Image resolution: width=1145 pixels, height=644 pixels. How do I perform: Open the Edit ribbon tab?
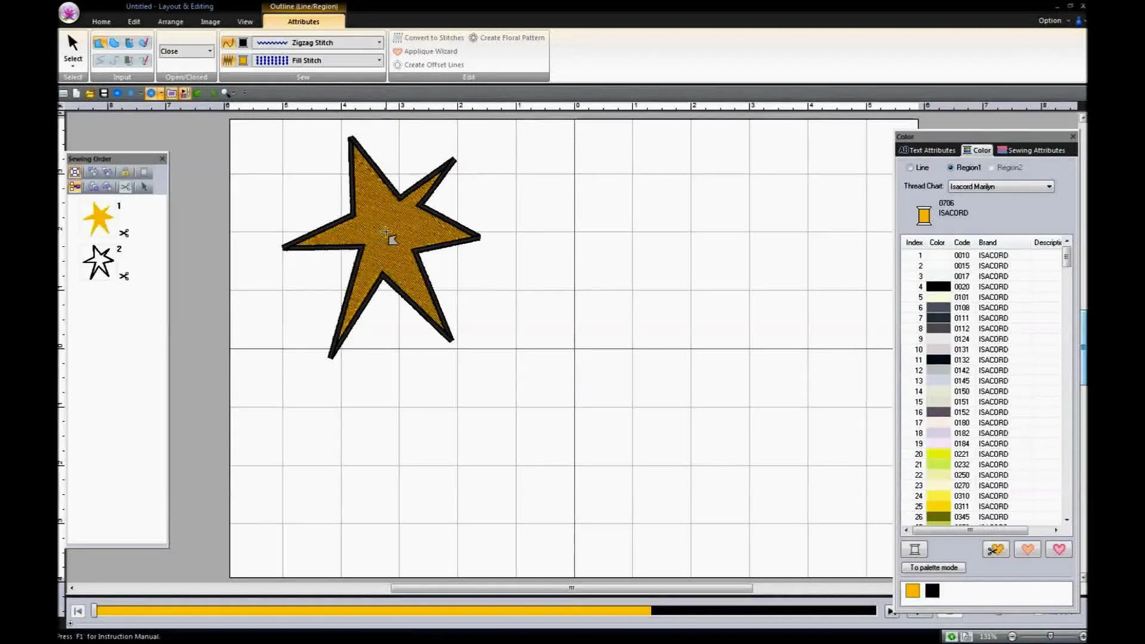[134, 22]
